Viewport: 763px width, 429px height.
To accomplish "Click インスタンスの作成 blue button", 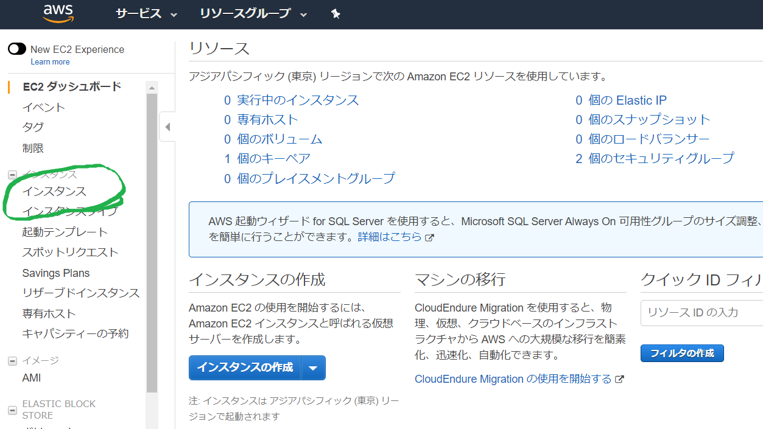I will click(245, 368).
